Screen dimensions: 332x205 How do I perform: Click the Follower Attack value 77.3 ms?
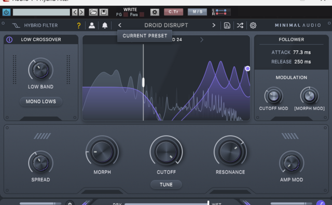pyautogui.click(x=302, y=52)
